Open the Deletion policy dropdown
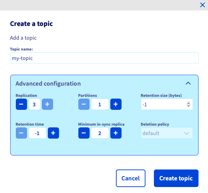The height and width of the screenshot is (193, 208). point(167,133)
